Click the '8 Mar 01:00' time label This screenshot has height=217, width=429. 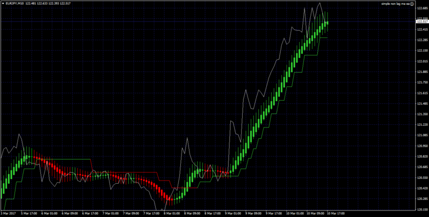coord(172,213)
